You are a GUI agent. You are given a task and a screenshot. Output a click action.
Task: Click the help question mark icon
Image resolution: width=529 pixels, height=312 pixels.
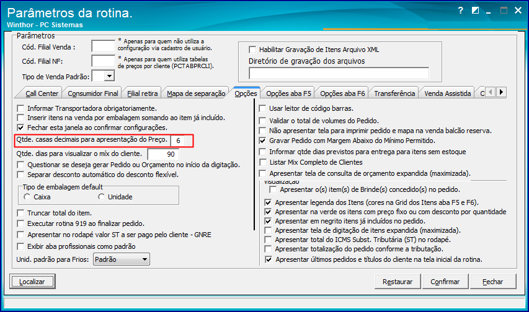[x=461, y=11]
